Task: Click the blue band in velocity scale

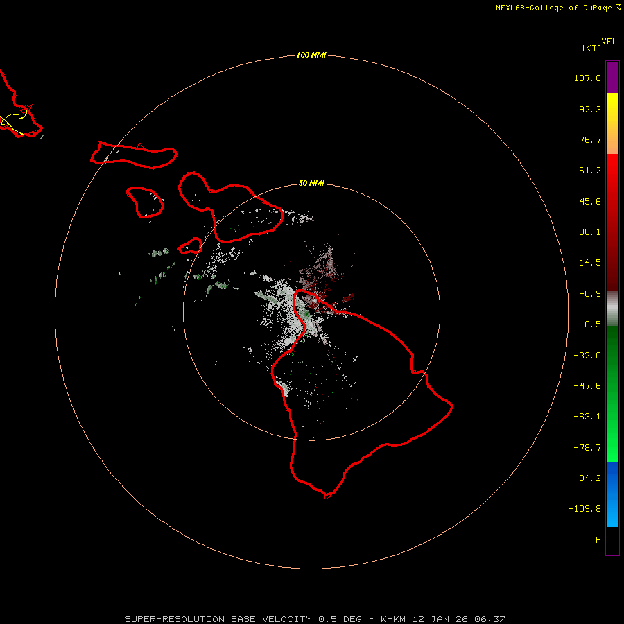Action: point(612,494)
